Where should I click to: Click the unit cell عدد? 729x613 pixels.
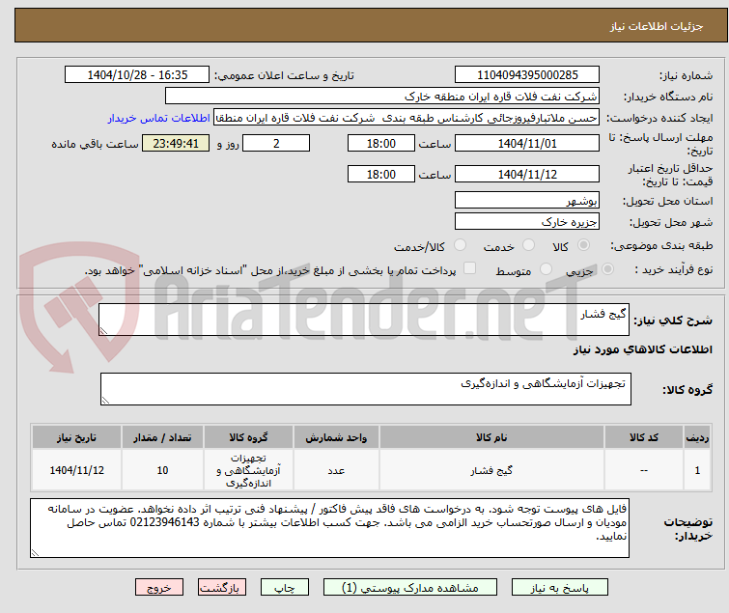pyautogui.click(x=336, y=470)
